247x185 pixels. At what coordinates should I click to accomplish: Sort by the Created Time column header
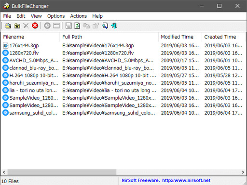pos(223,37)
